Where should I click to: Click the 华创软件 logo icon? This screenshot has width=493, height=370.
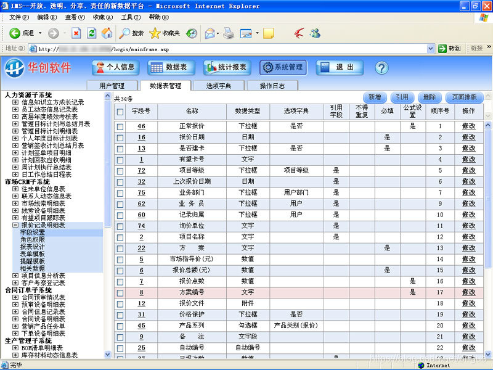[x=14, y=68]
